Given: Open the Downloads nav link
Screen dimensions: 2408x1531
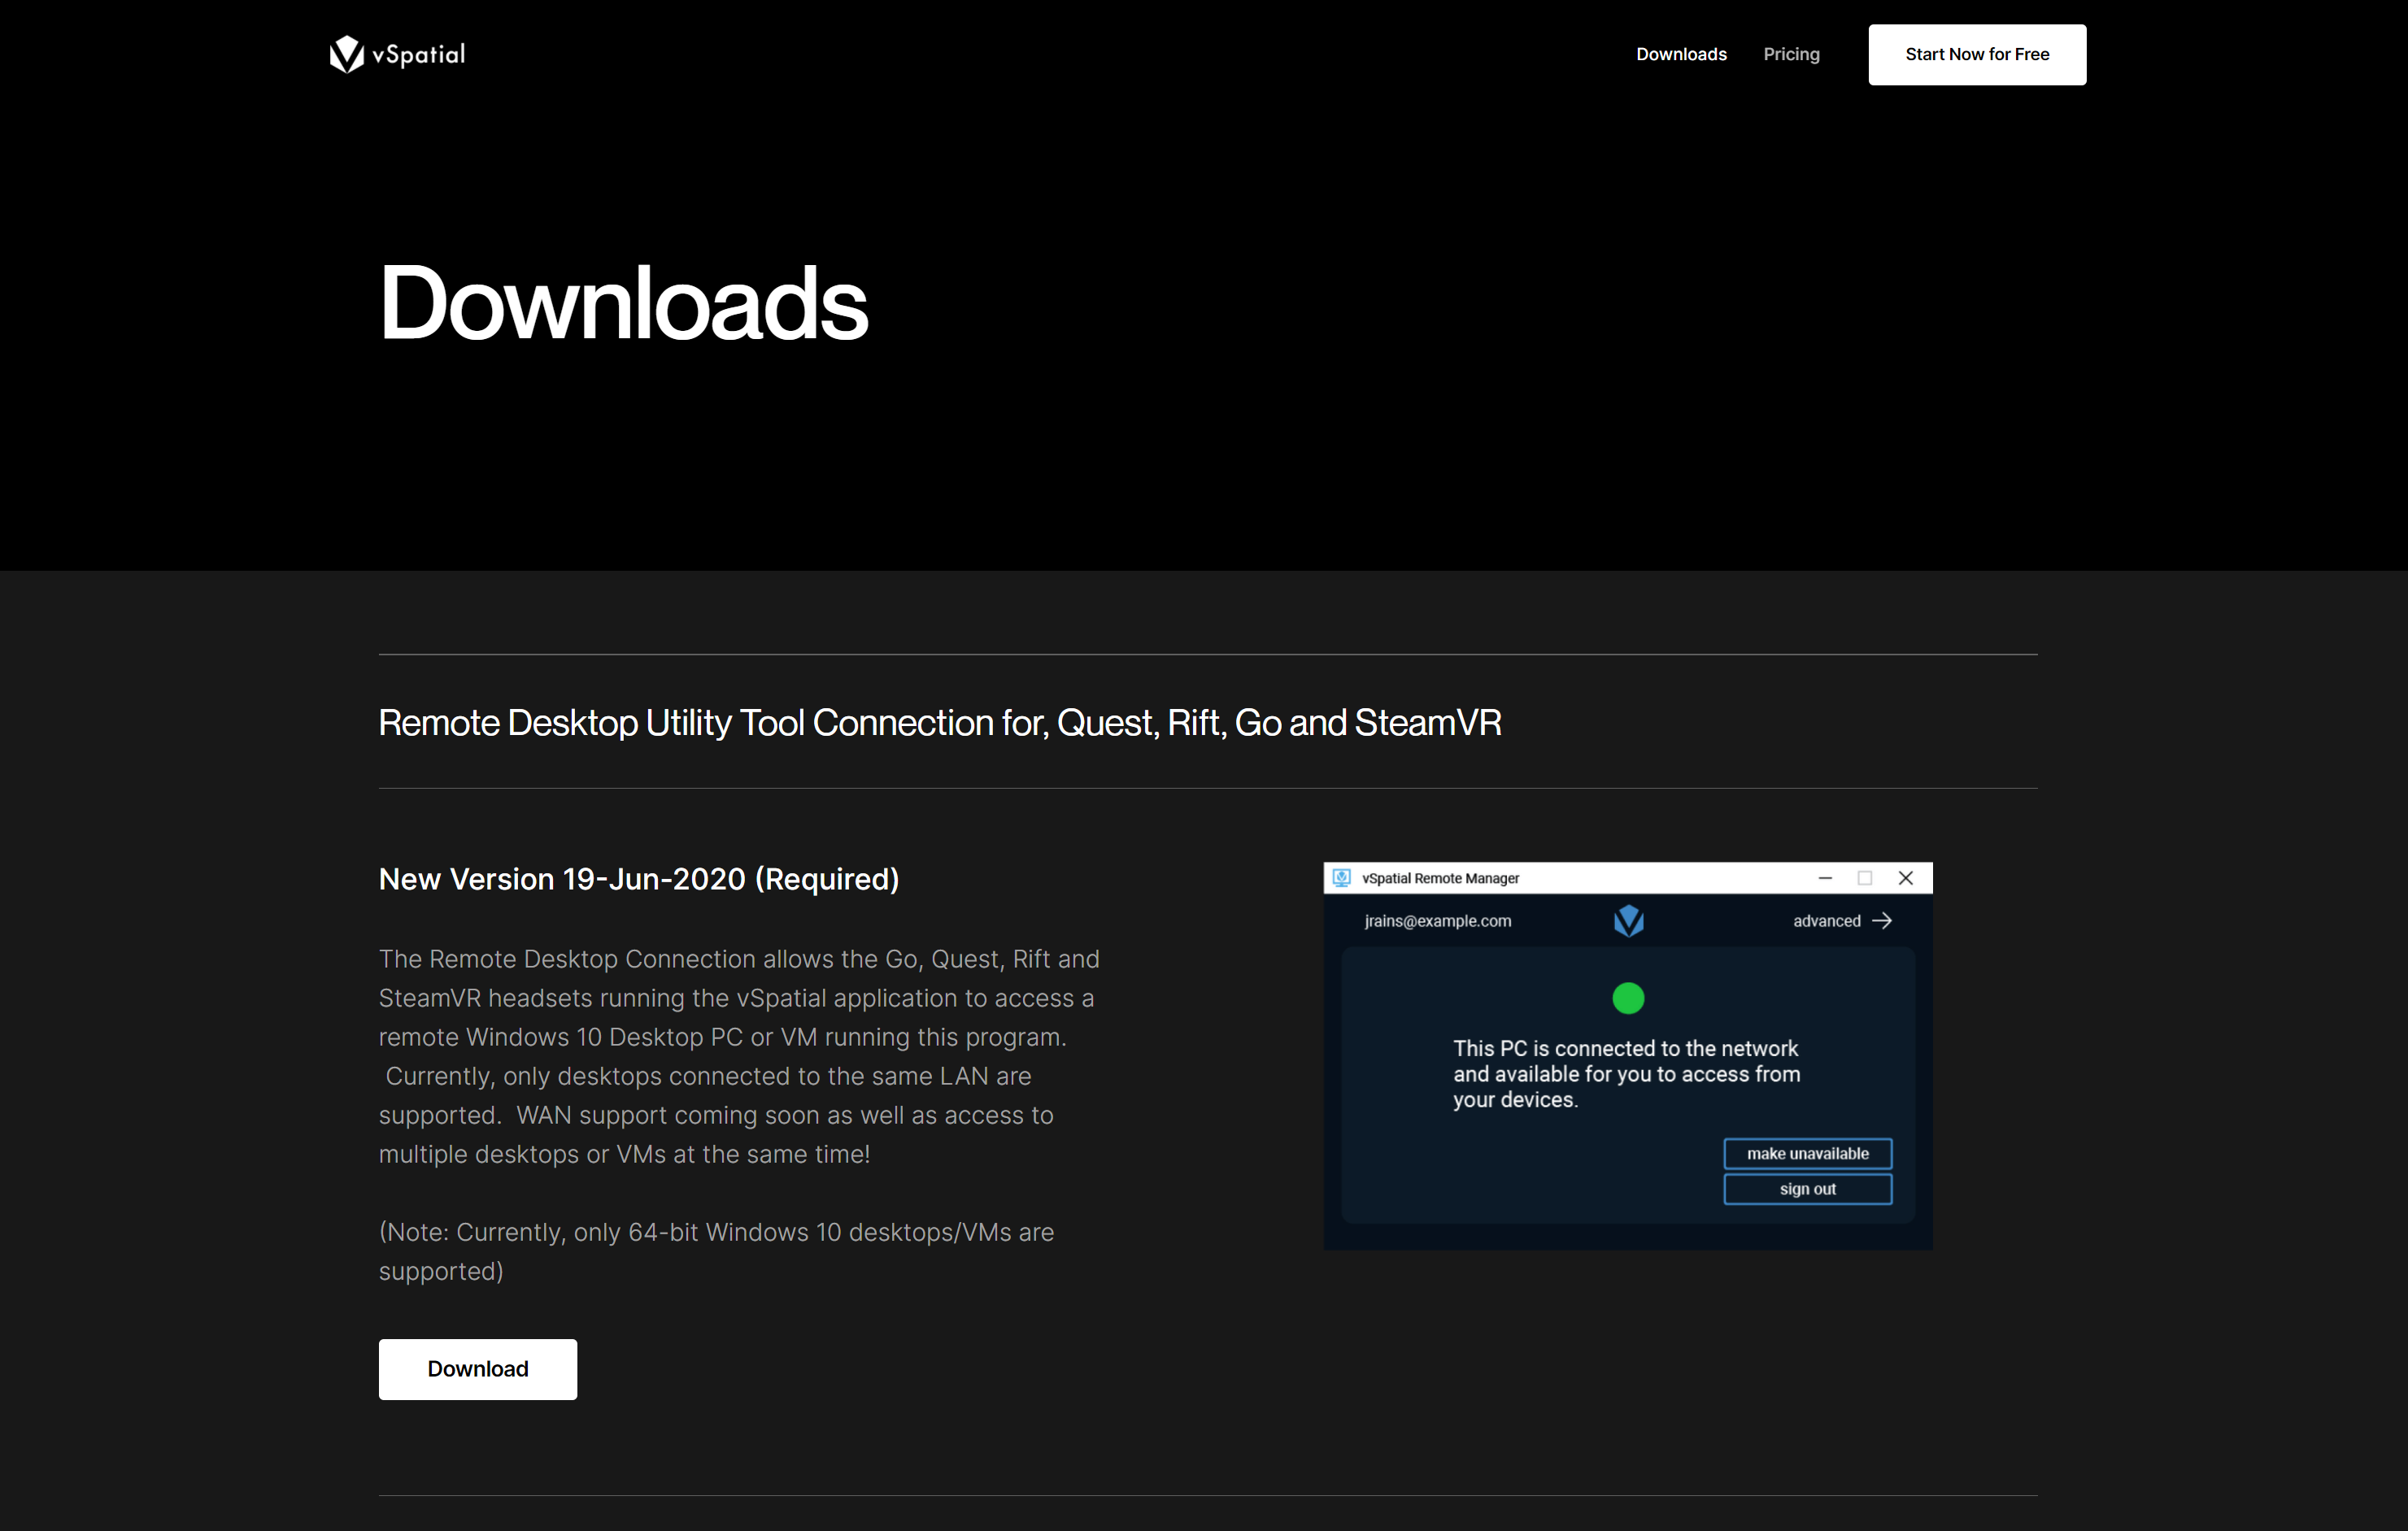Looking at the screenshot, I should tap(1681, 54).
